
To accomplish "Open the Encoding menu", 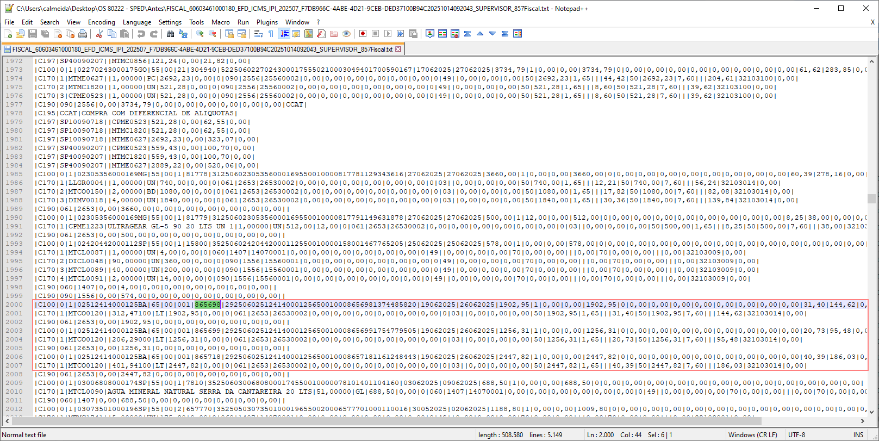I will (x=101, y=22).
